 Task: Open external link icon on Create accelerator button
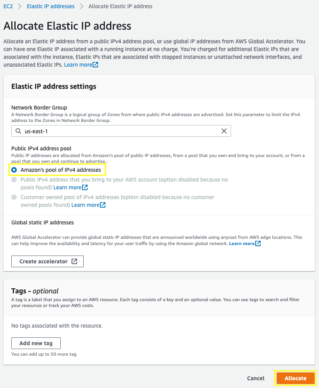pyautogui.click(x=74, y=261)
